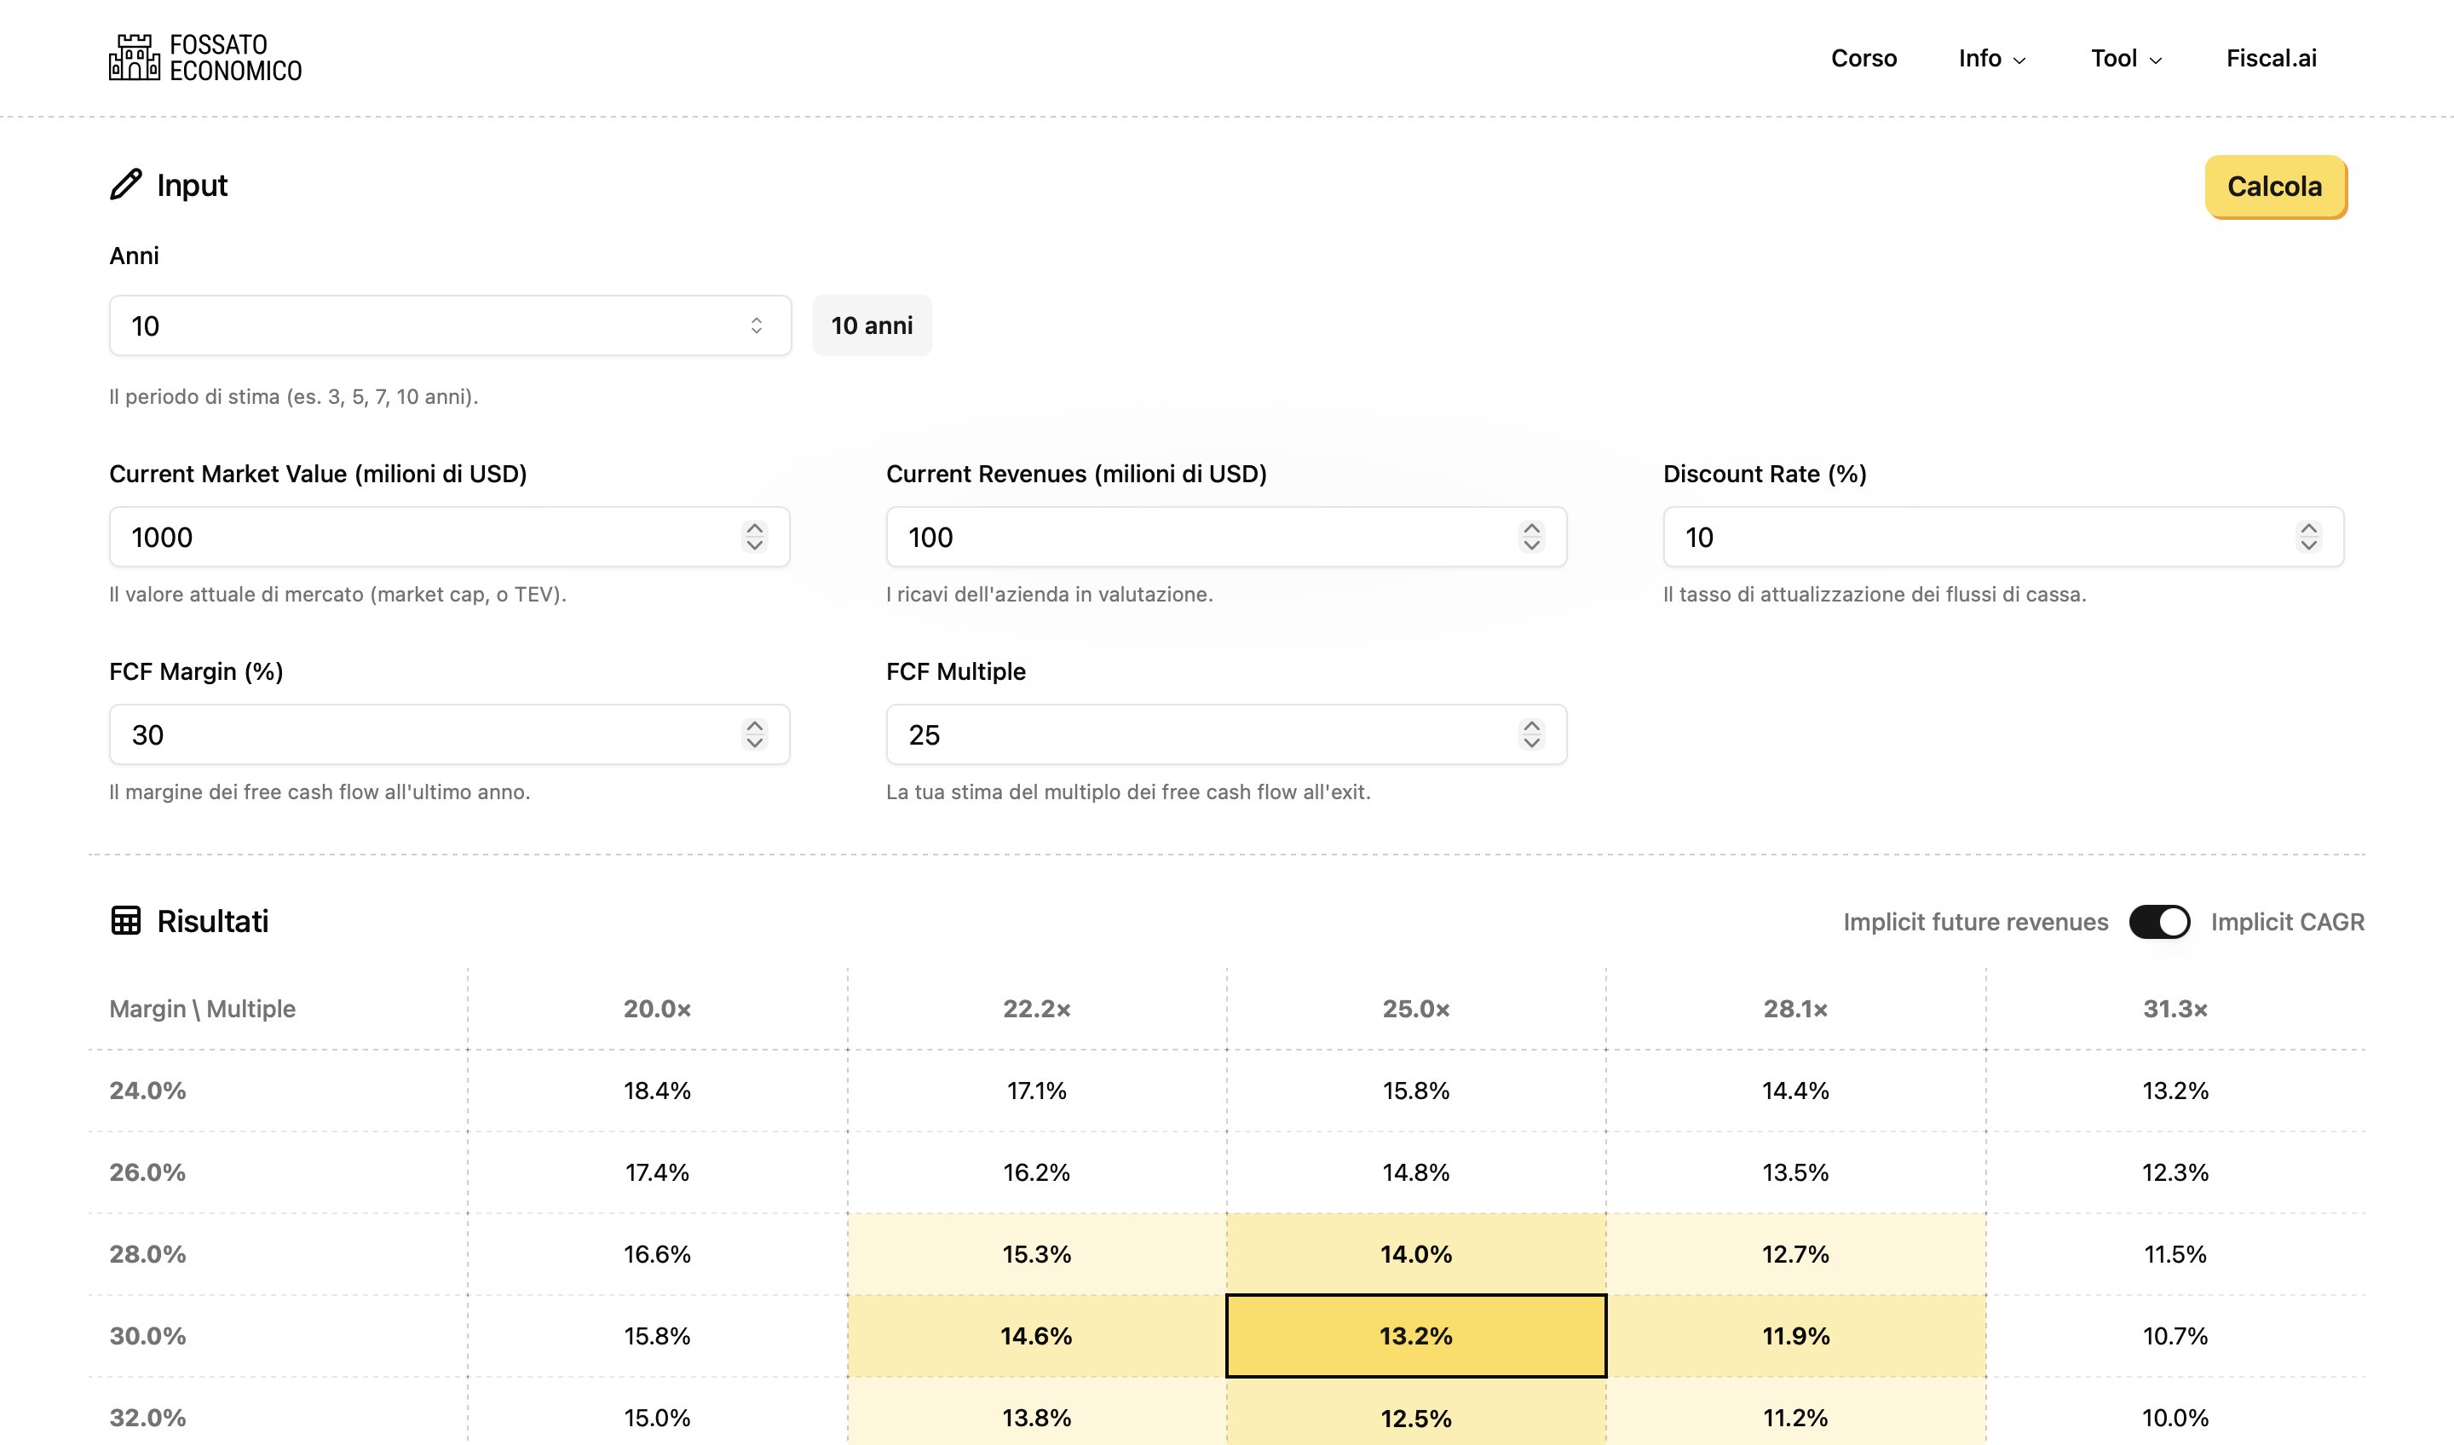The width and height of the screenshot is (2454, 1445).
Task: Expand the Info menu
Action: coord(1991,59)
